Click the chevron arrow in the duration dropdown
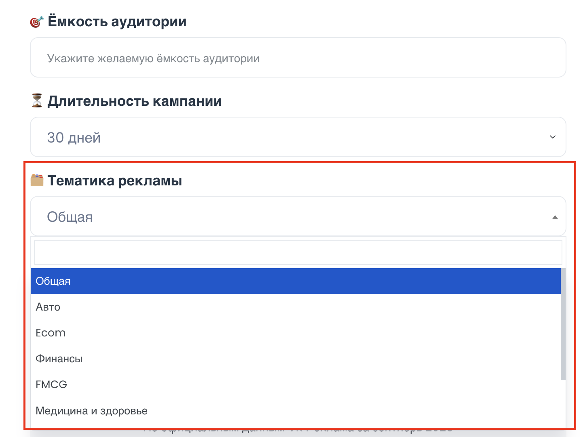This screenshot has width=583, height=437. 552,137
